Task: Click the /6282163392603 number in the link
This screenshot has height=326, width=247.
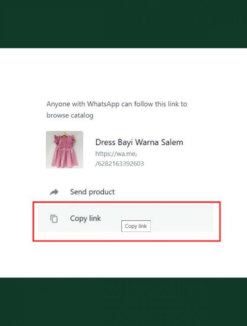Action: 120,164
